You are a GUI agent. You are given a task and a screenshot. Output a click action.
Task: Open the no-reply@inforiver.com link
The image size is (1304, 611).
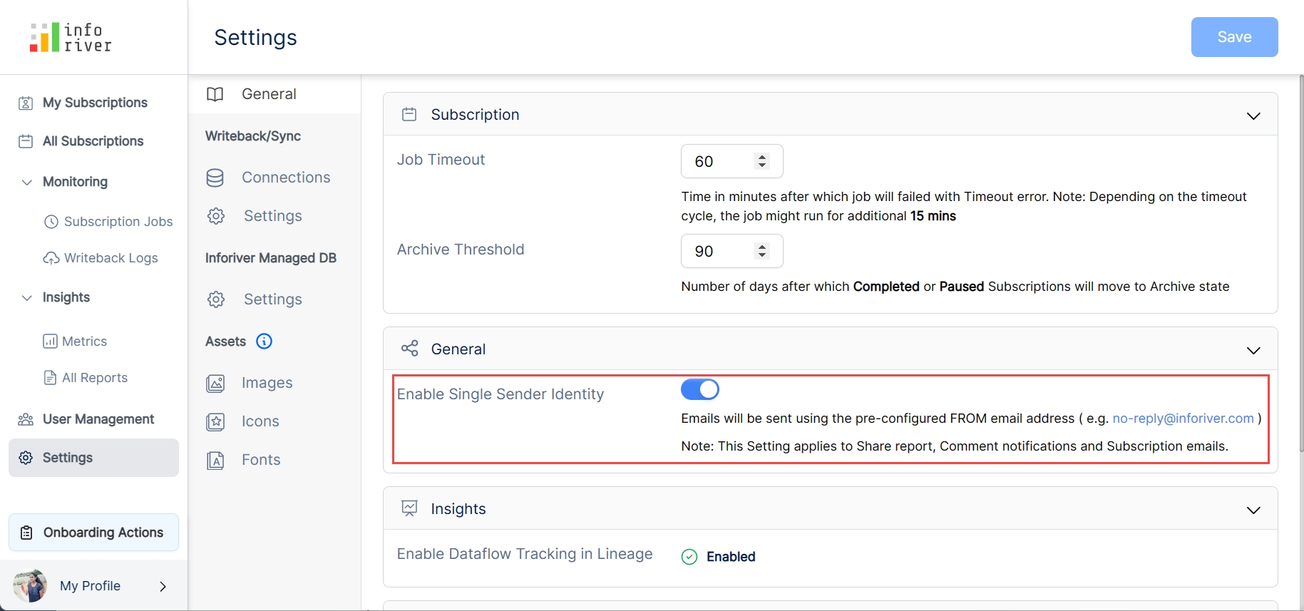[1182, 419]
